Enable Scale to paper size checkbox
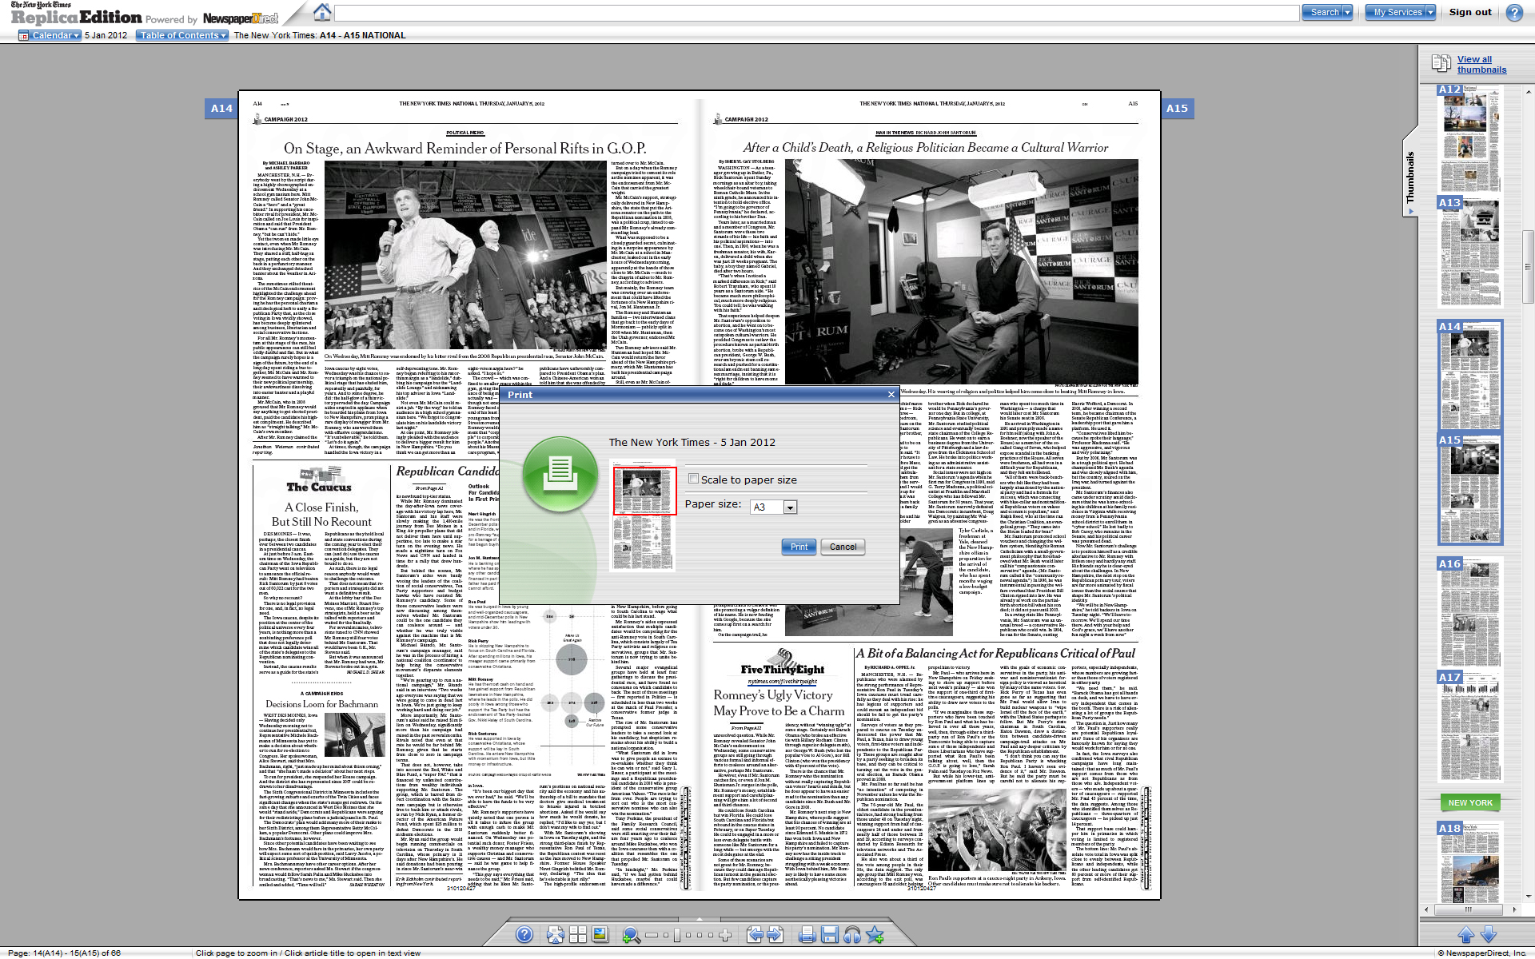The height and width of the screenshot is (959, 1535). pos(694,479)
